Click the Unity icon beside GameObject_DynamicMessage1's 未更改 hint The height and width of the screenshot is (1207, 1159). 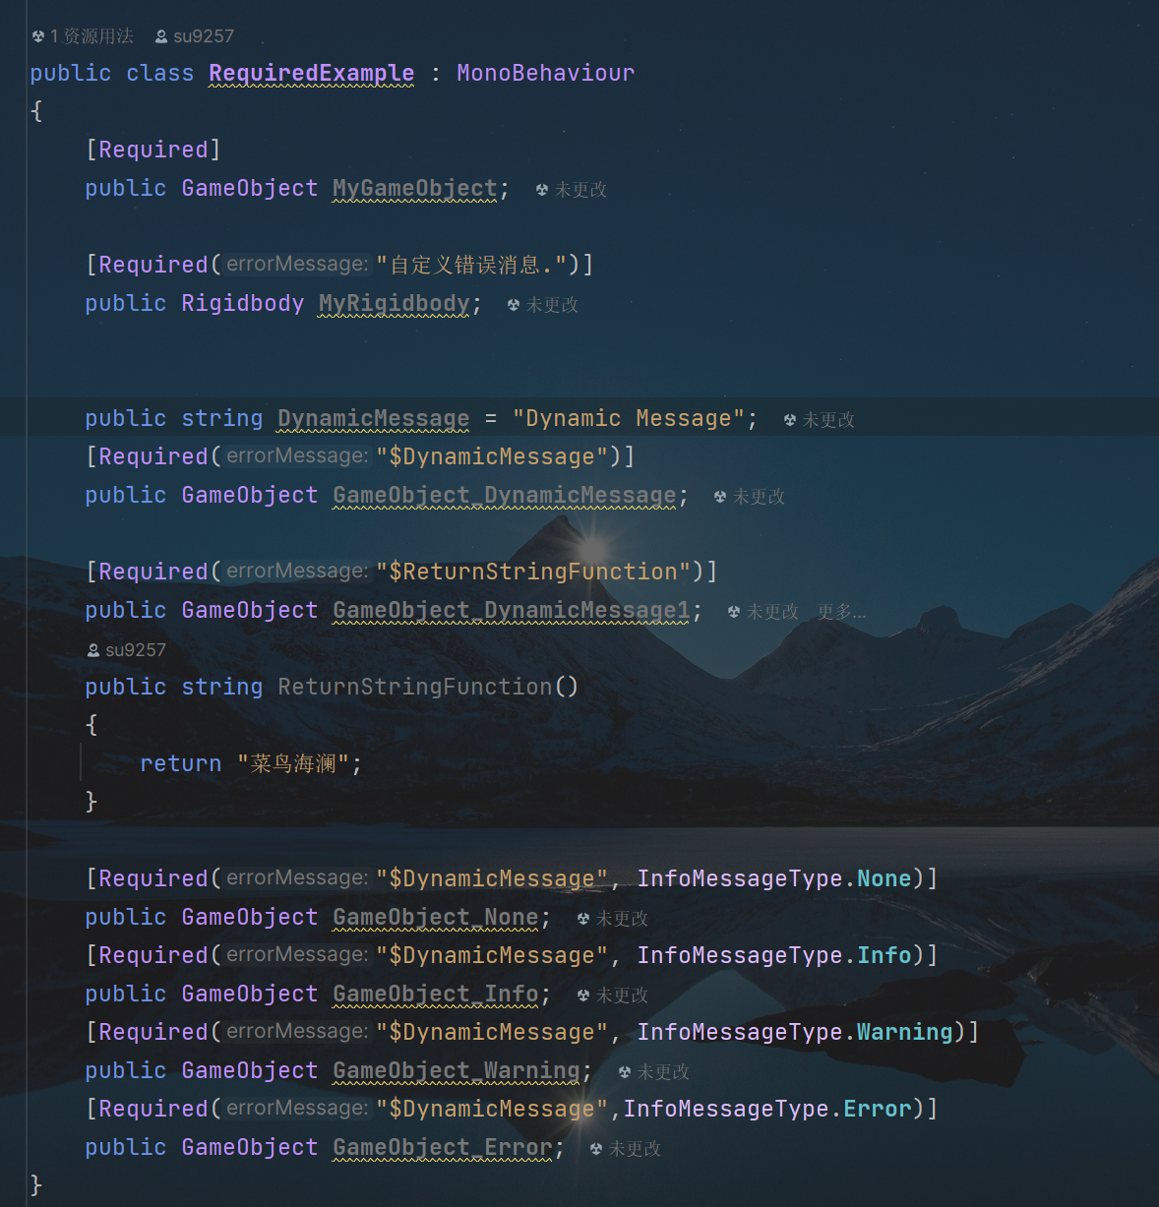(x=734, y=612)
